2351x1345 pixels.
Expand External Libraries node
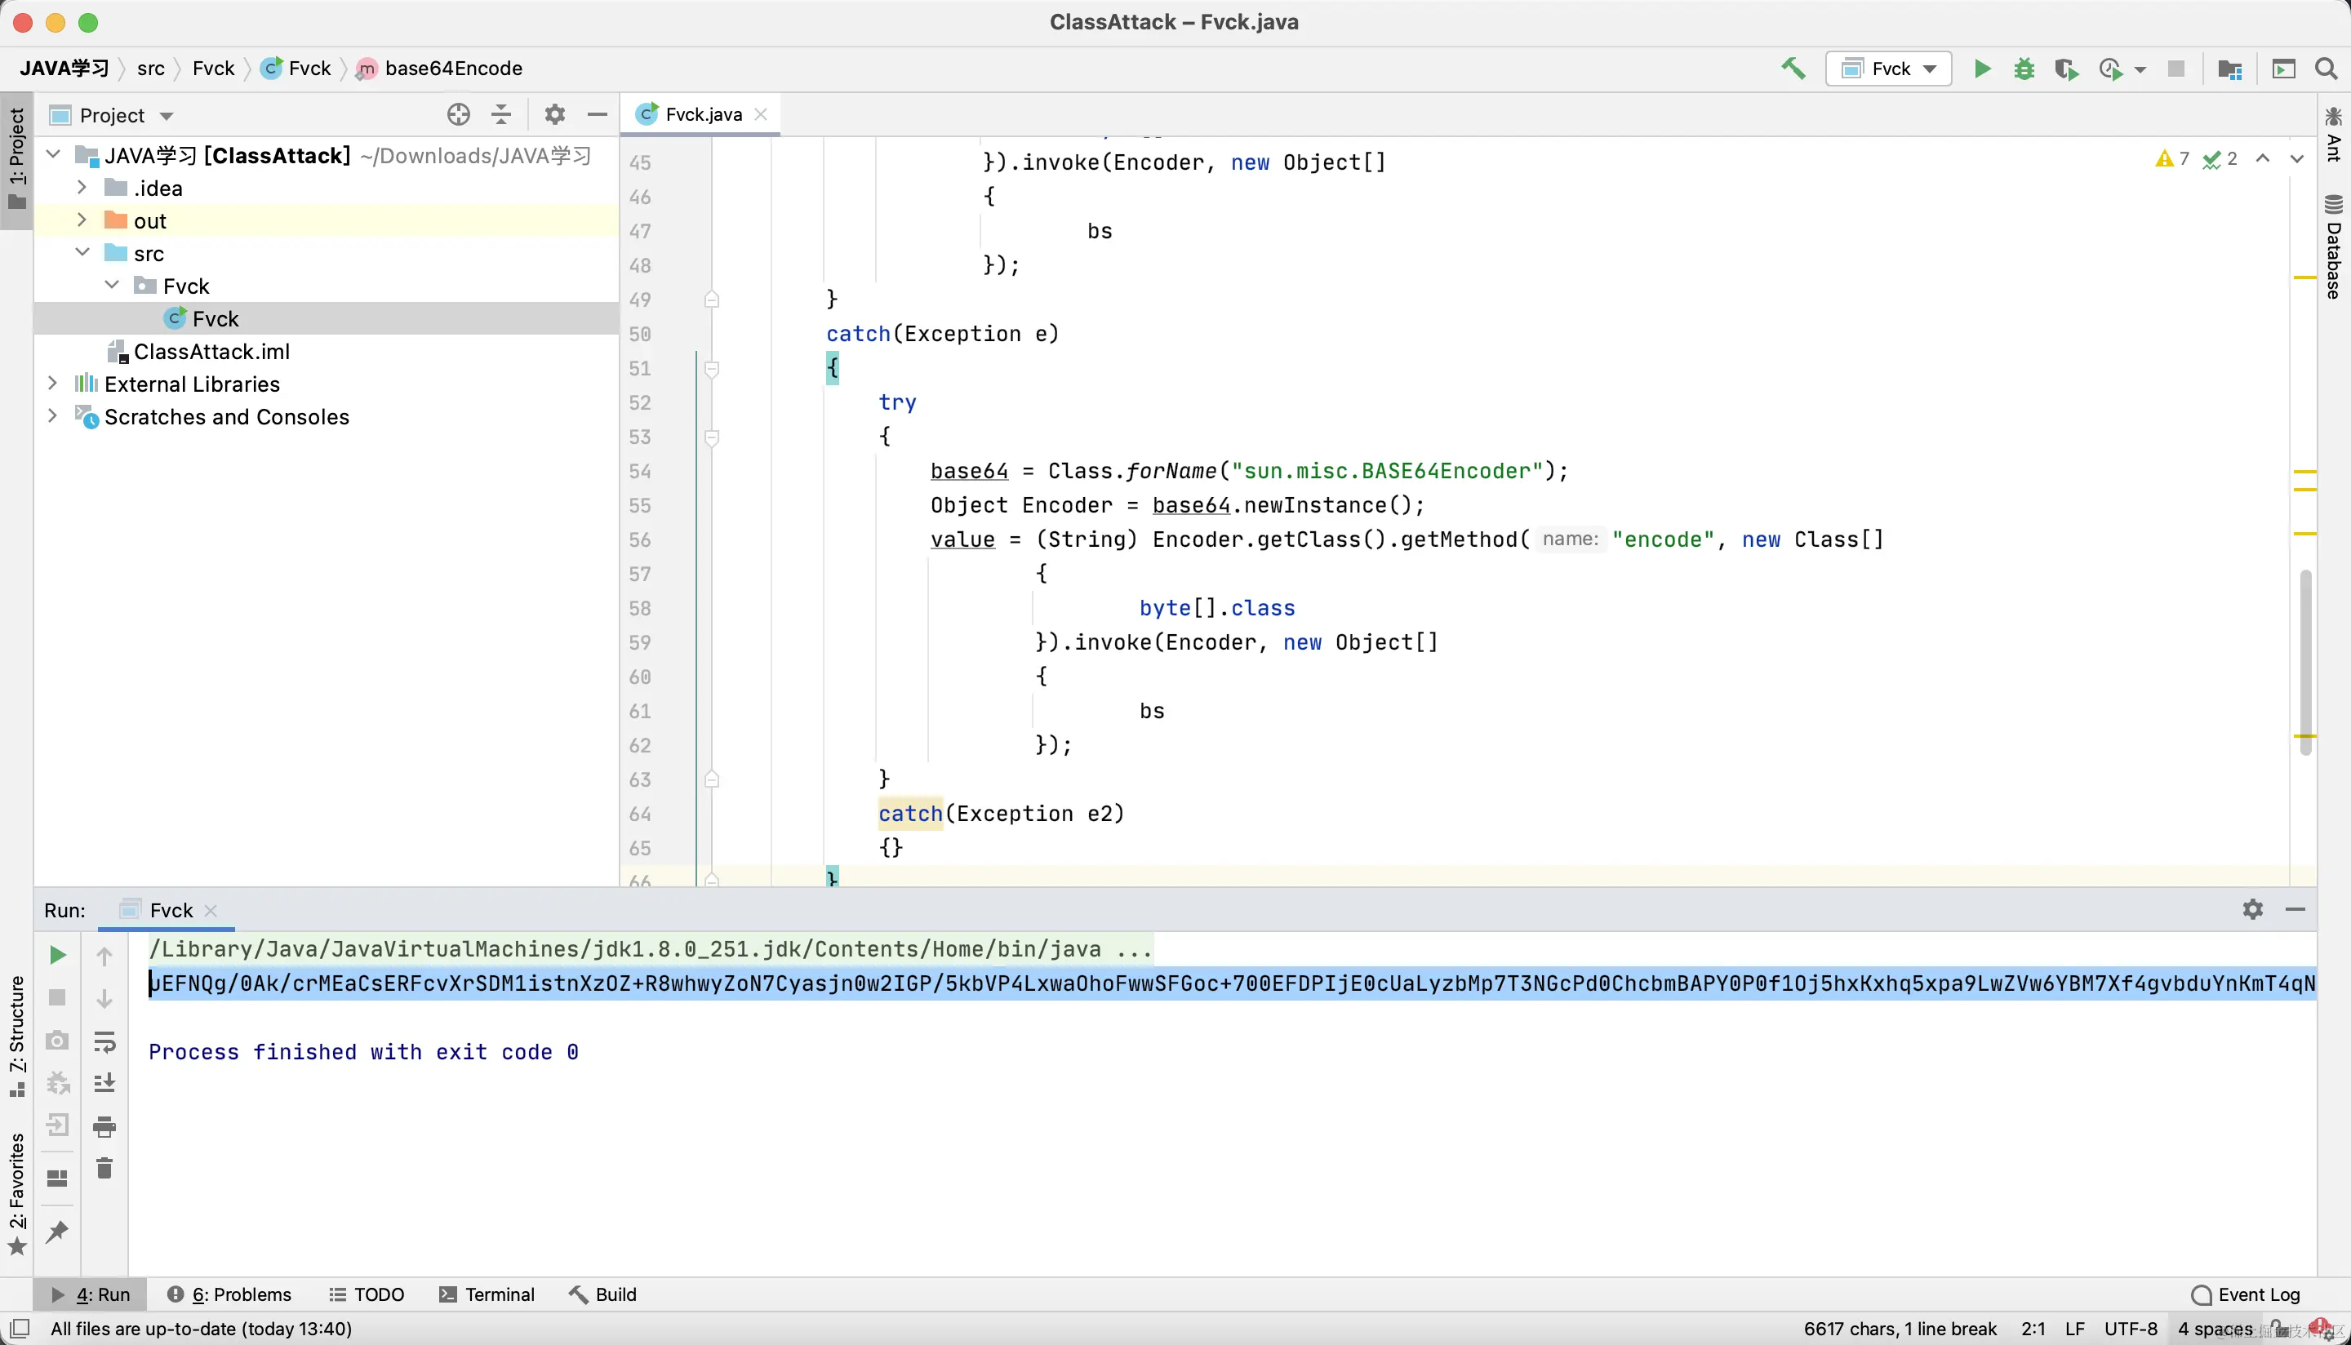coord(53,384)
